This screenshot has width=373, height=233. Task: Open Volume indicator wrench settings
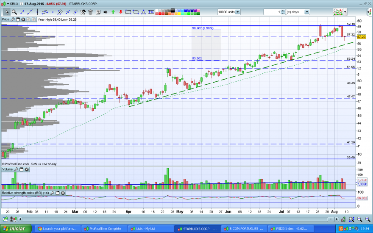coord(16,169)
